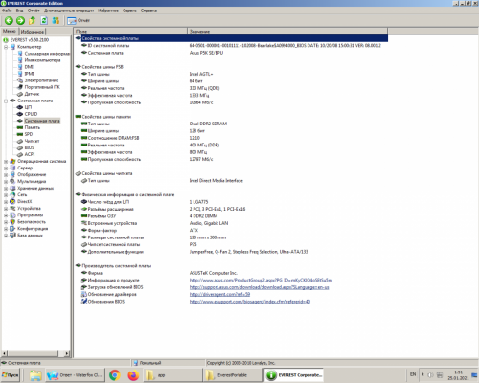Open the driveragent.com driver update link
This screenshot has height=383, width=479.
(219, 294)
